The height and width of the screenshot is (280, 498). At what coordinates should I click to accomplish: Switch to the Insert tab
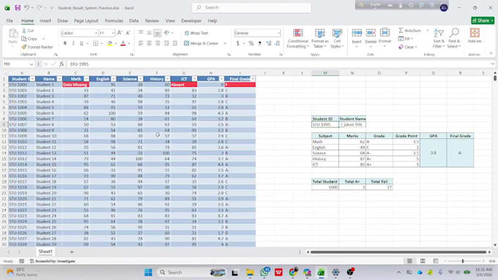point(45,20)
